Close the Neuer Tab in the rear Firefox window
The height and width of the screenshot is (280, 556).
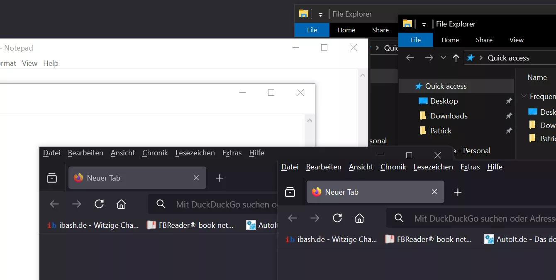pyautogui.click(x=196, y=178)
